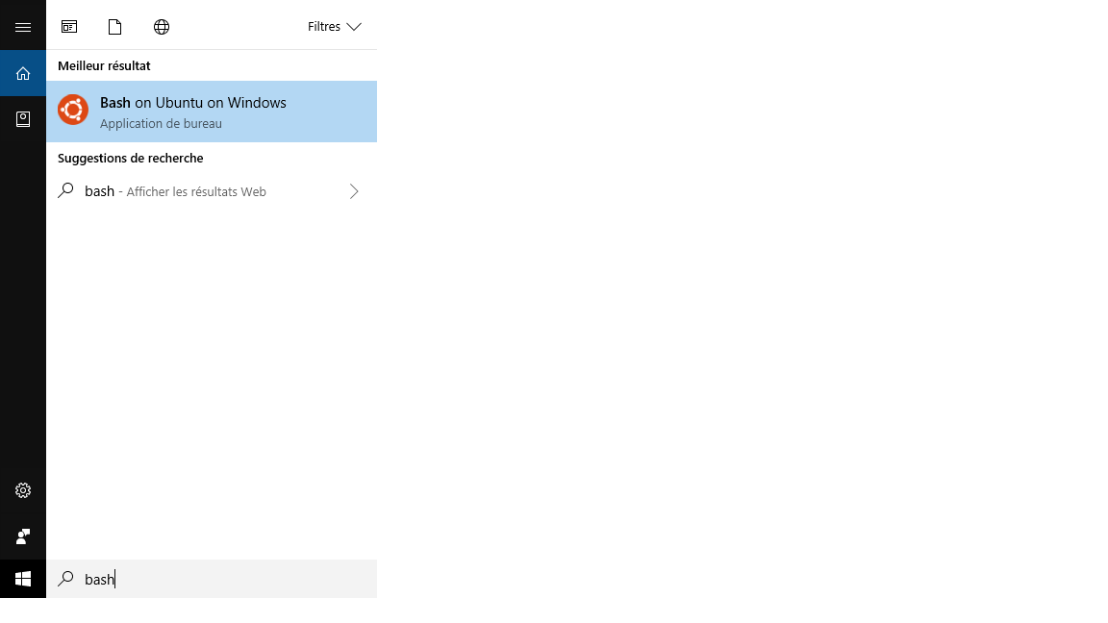Click the Suggestions de recherche heading
The height and width of the screenshot is (623, 1108).
pyautogui.click(x=130, y=159)
